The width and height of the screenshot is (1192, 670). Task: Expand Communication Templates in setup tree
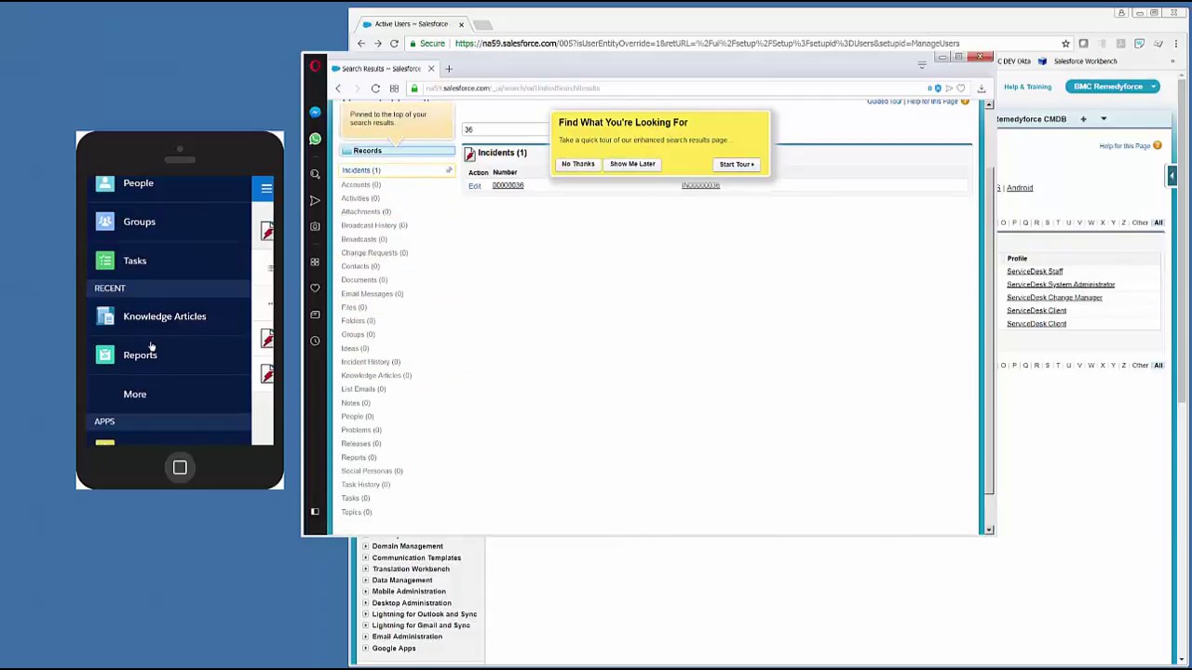[x=365, y=557]
